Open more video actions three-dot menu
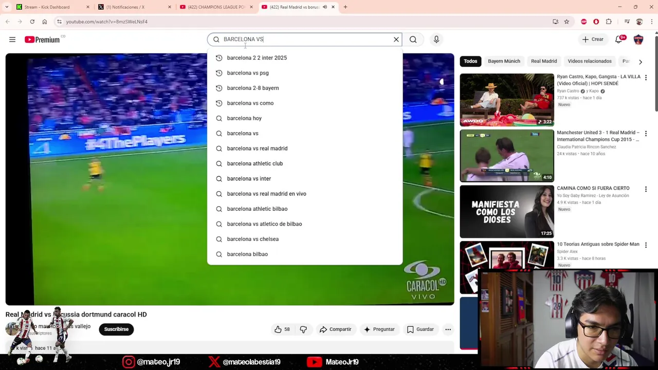 [x=448, y=329]
